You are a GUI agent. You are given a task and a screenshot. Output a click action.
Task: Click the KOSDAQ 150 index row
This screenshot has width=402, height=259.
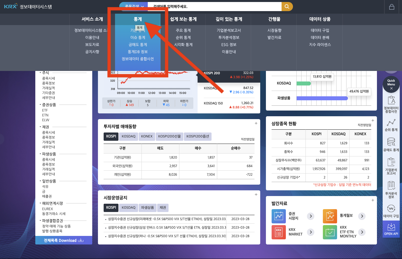tap(229, 105)
